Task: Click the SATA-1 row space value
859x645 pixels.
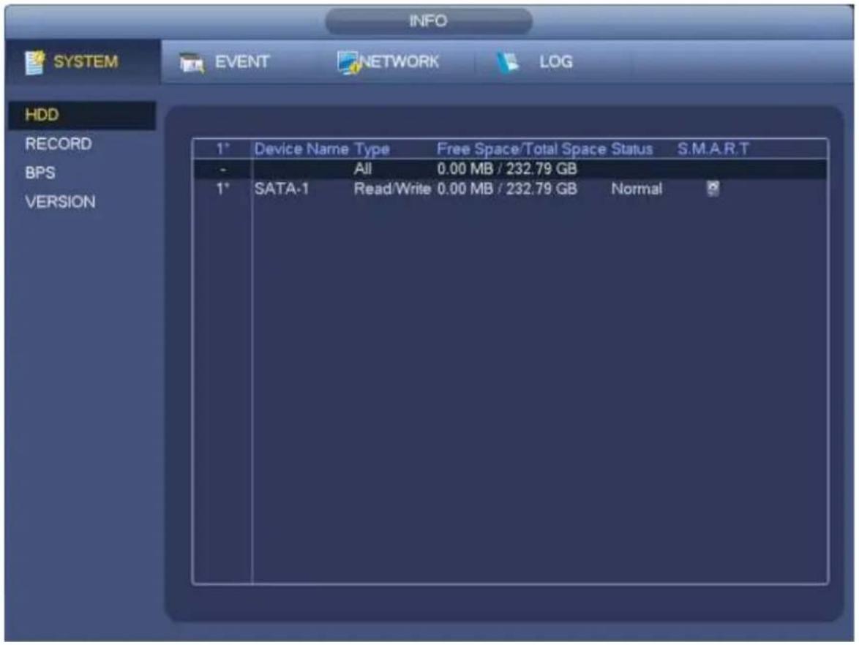Action: [507, 189]
